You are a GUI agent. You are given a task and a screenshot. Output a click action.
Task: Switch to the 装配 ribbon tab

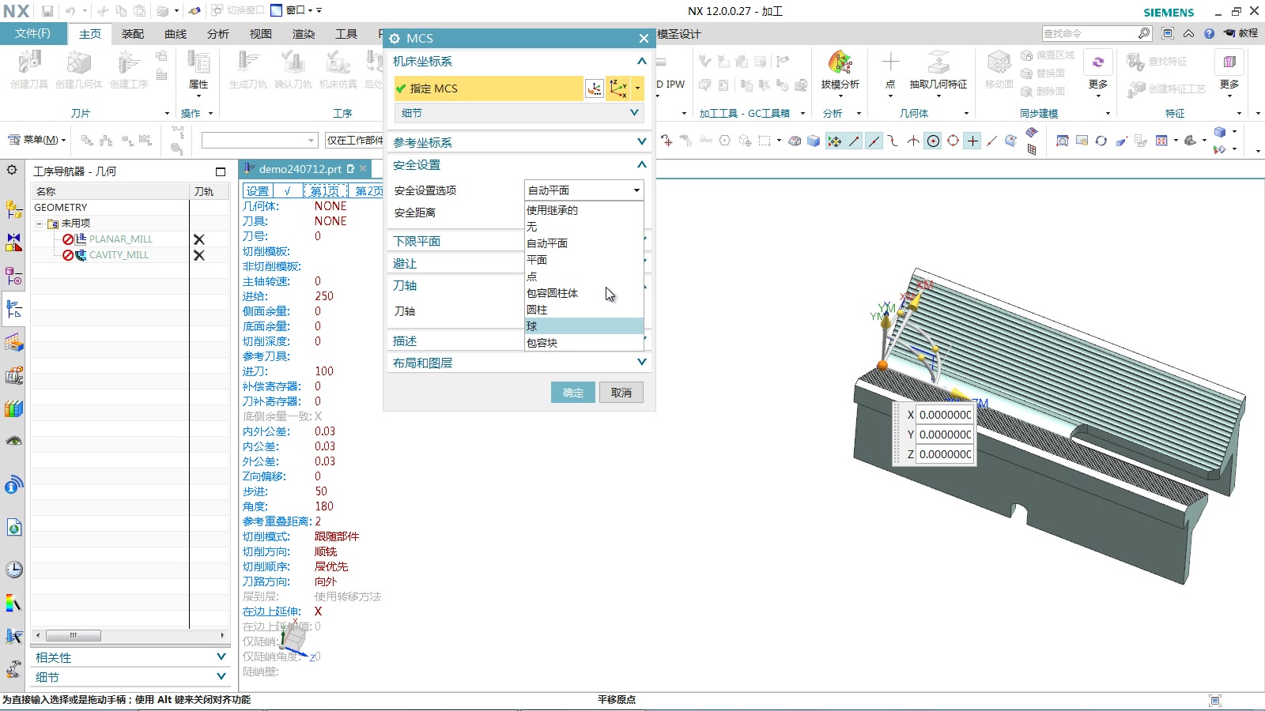point(133,34)
